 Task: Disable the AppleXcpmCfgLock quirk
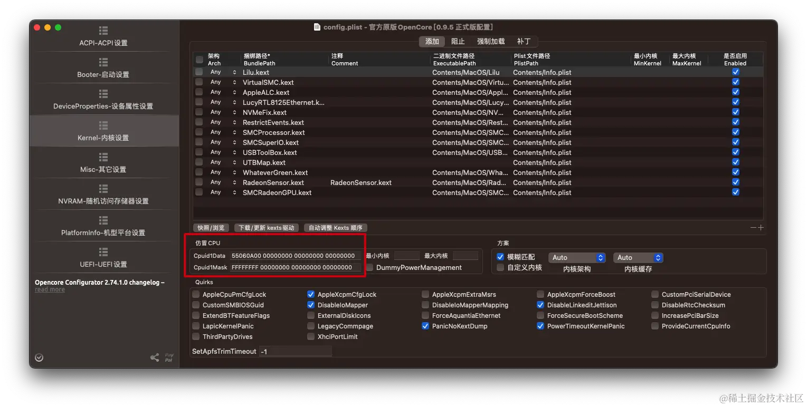(x=311, y=295)
